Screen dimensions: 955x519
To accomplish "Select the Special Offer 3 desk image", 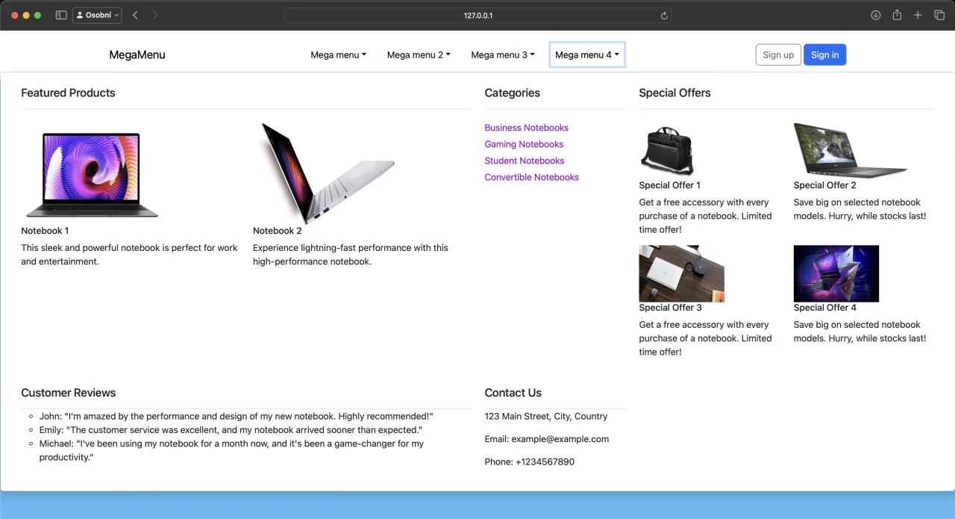I will pyautogui.click(x=682, y=273).
